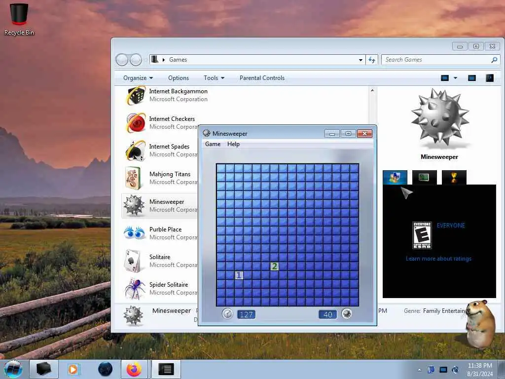This screenshot has height=379, width=505.
Task: Open Parental Controls
Action: coord(262,78)
